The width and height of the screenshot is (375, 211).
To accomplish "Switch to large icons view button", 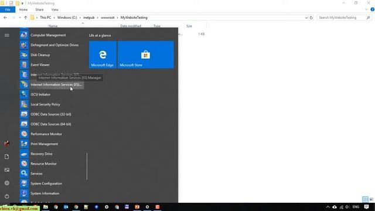I will (x=371, y=199).
